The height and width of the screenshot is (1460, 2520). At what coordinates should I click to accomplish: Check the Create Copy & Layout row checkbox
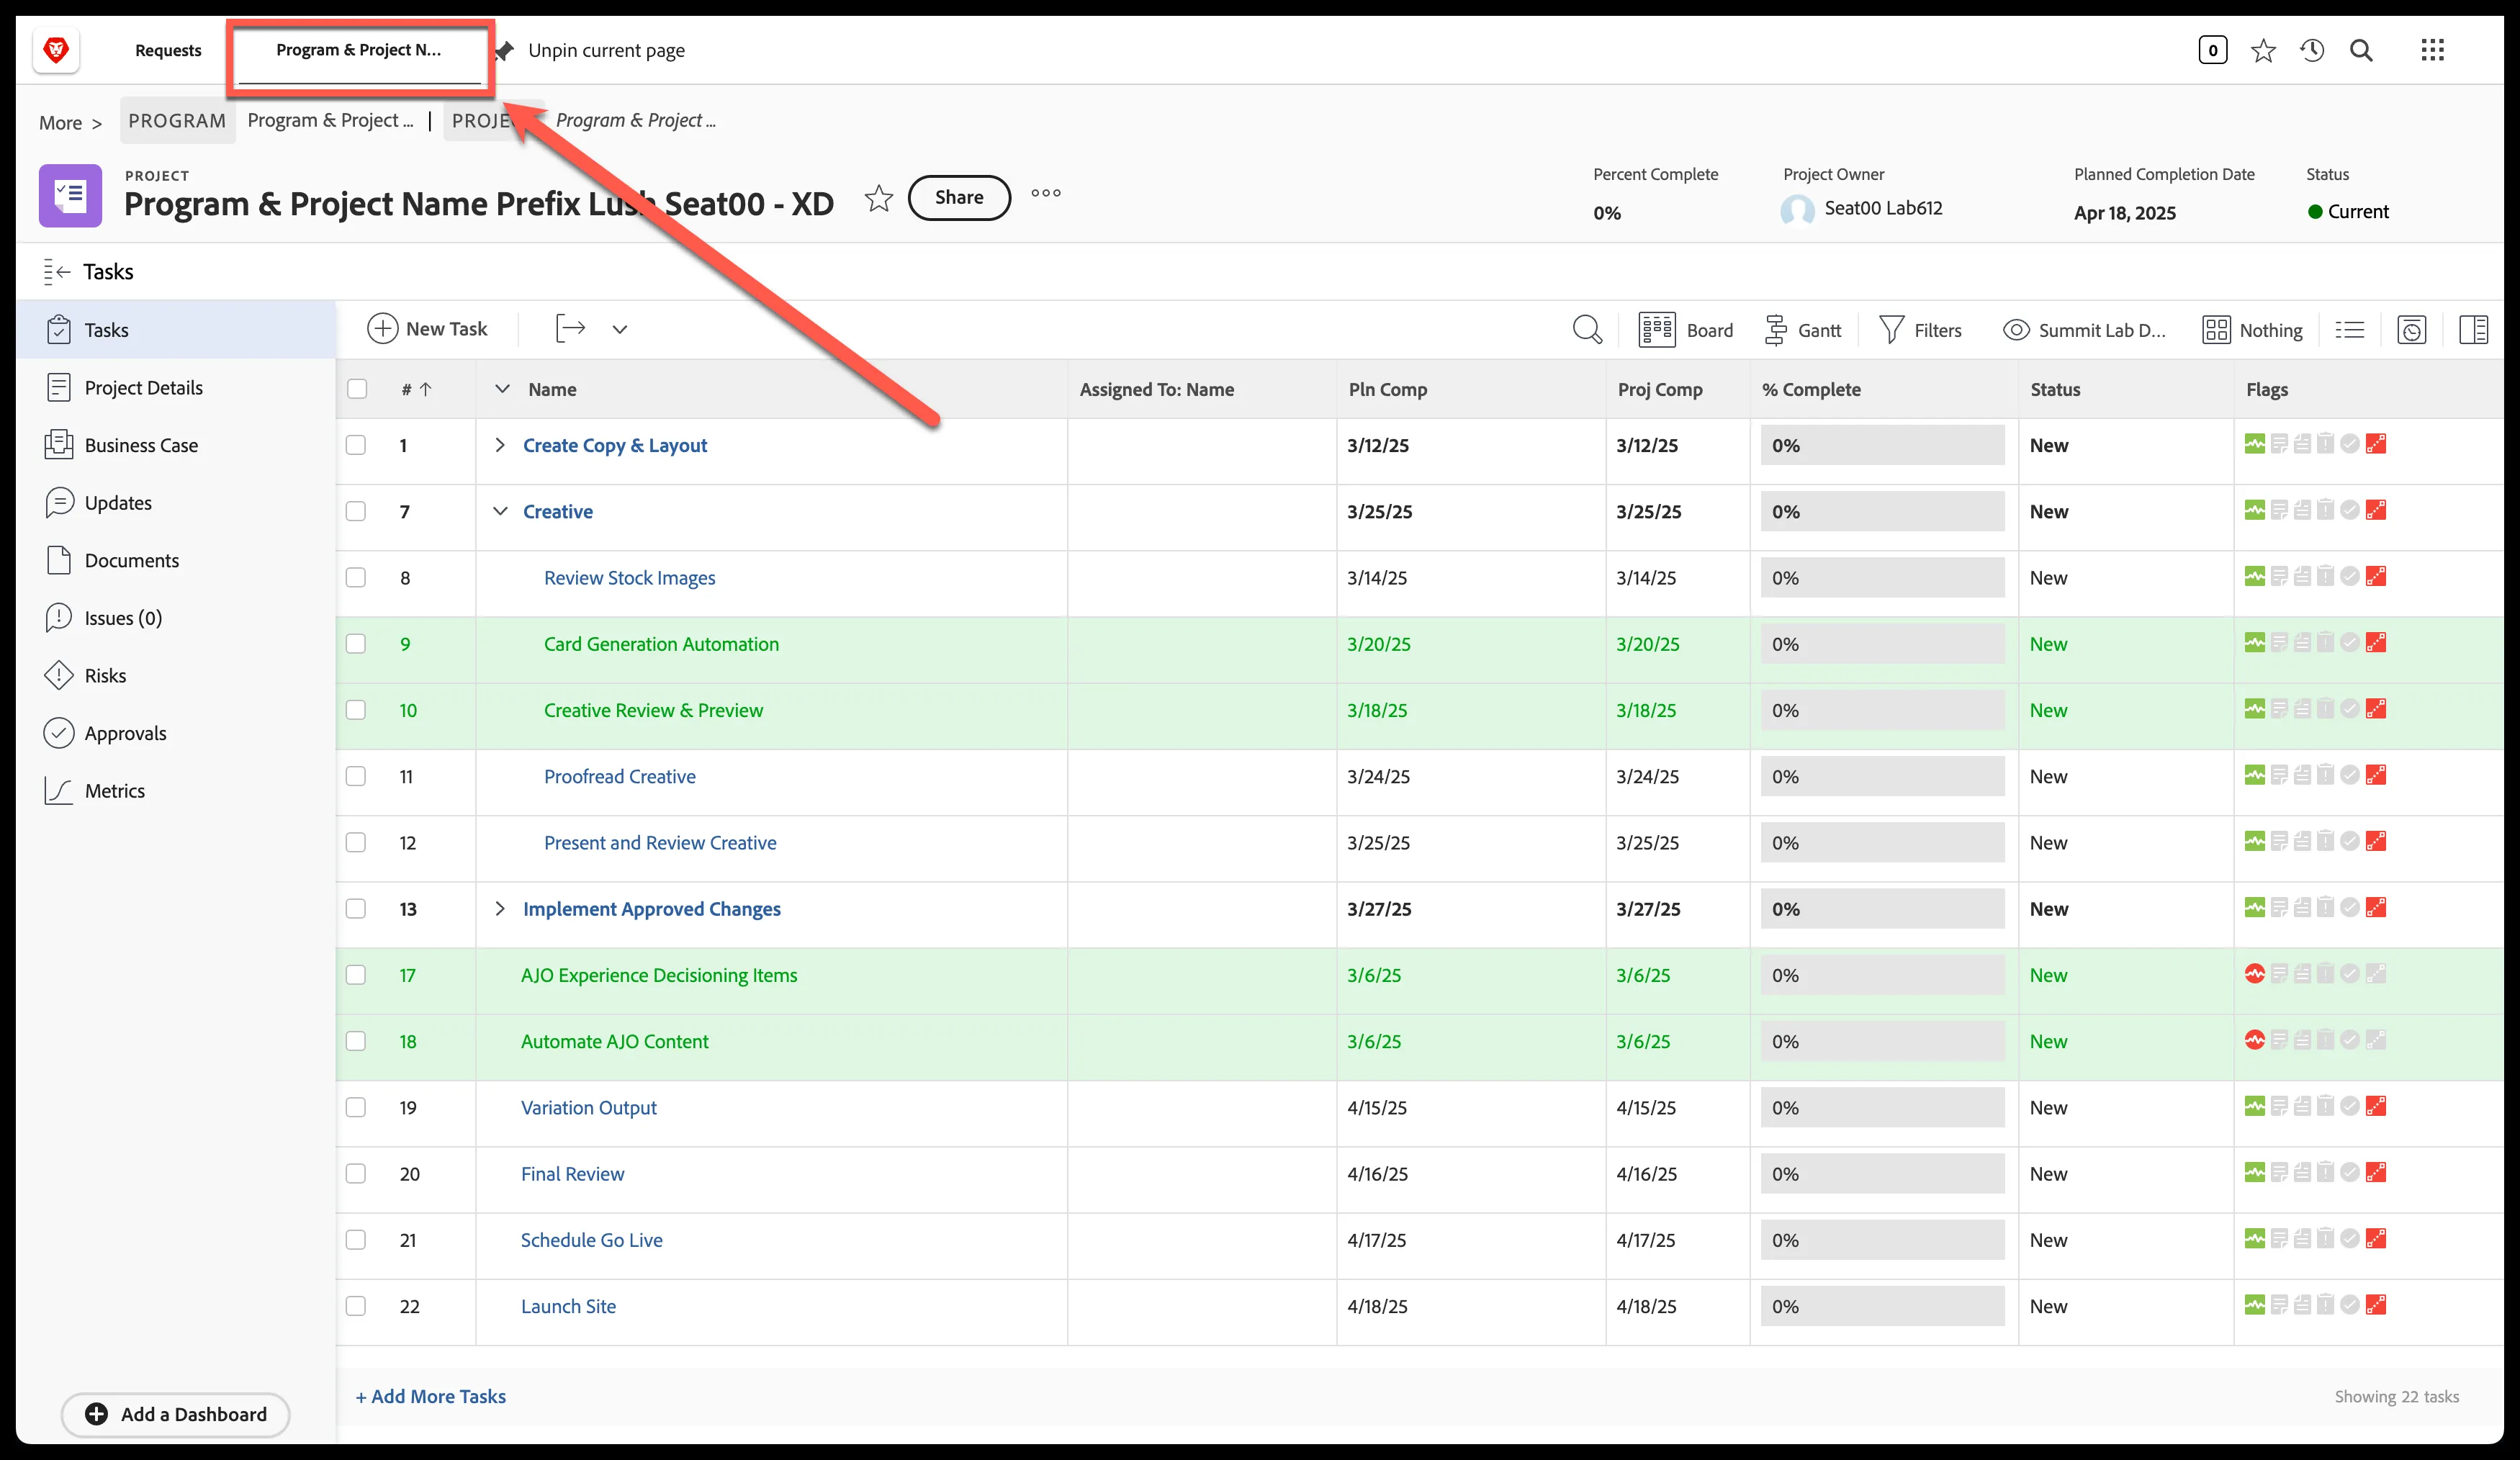pos(356,445)
